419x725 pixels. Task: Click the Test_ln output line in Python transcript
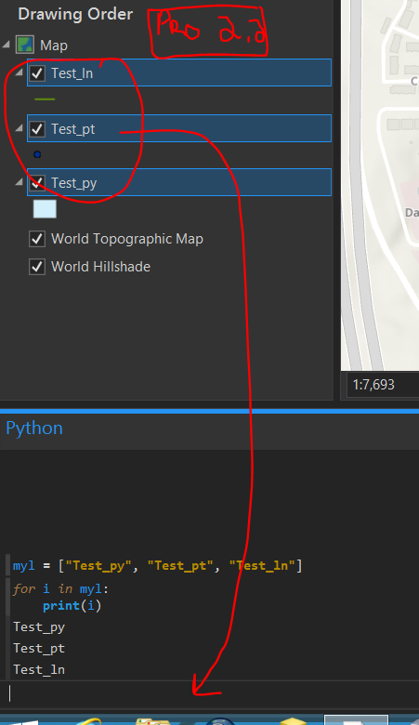pos(39,669)
